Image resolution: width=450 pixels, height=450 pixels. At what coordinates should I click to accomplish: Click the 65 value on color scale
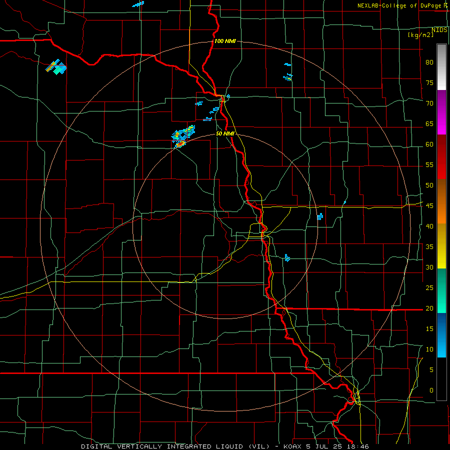coord(429,123)
